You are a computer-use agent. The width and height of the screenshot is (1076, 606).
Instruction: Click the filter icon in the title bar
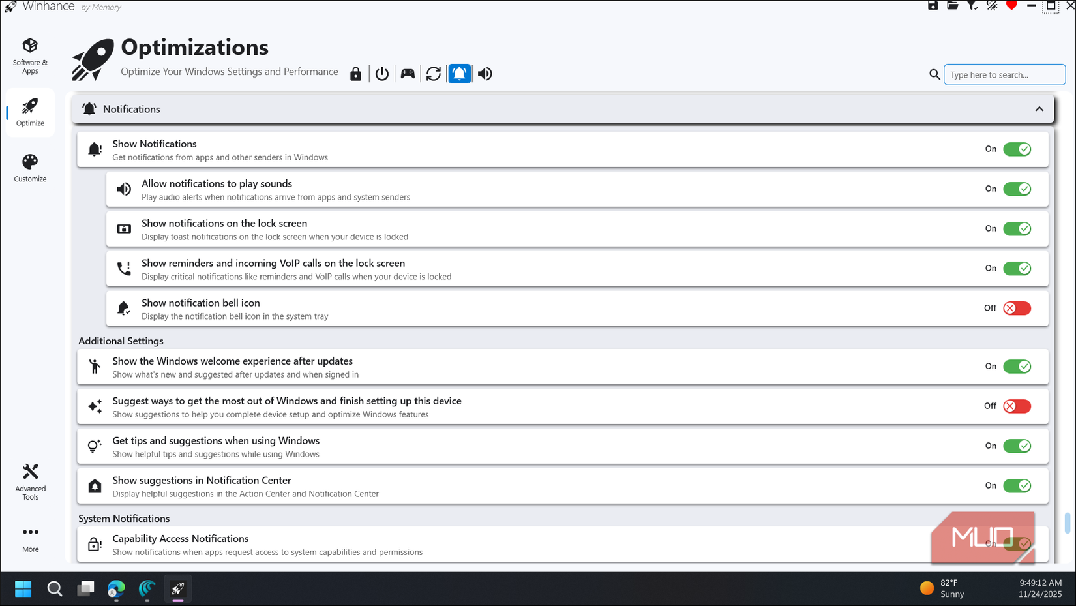pos(972,6)
